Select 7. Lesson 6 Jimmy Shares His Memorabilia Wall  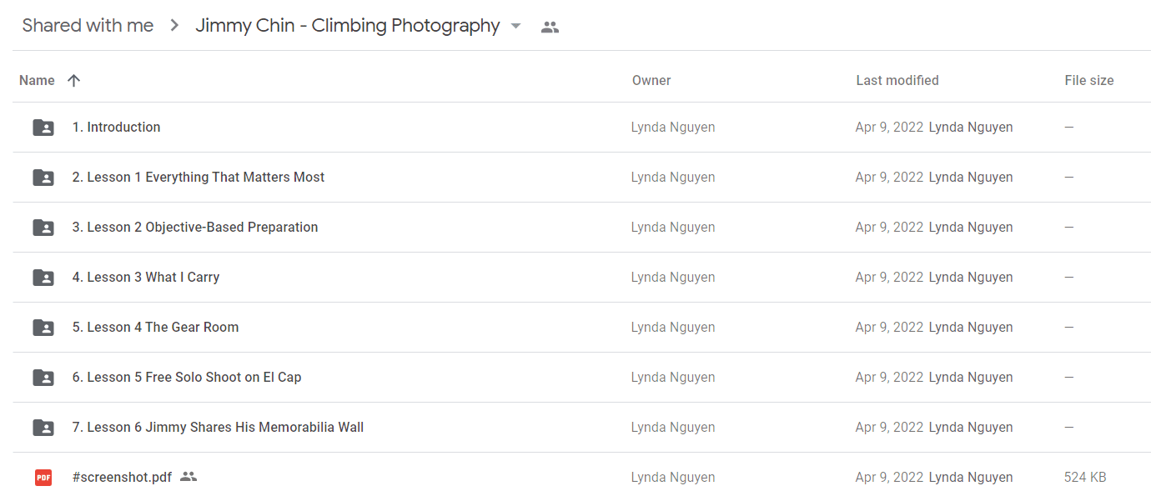[218, 428]
